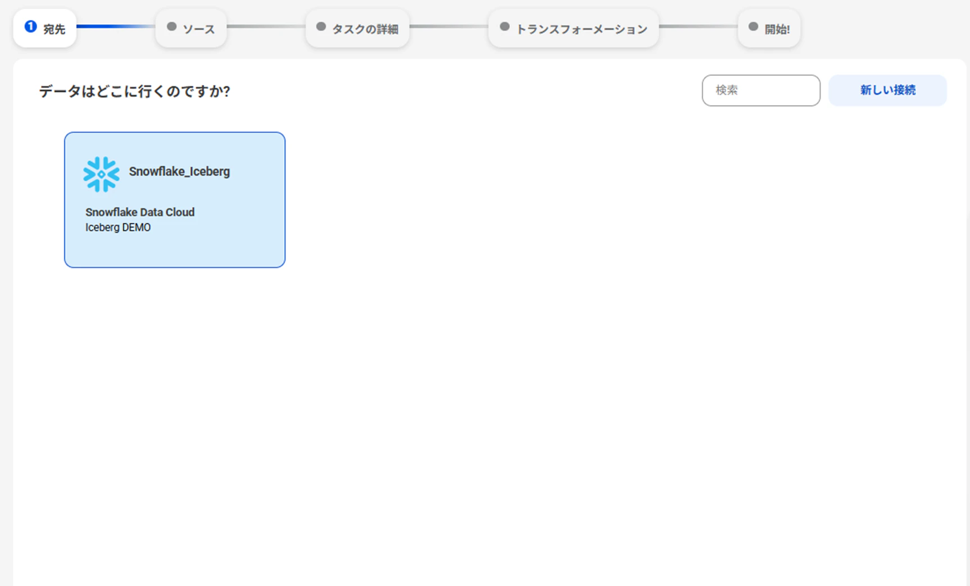Screen dimensions: 970x586
Task: Click the 検索 search field
Action: [761, 90]
